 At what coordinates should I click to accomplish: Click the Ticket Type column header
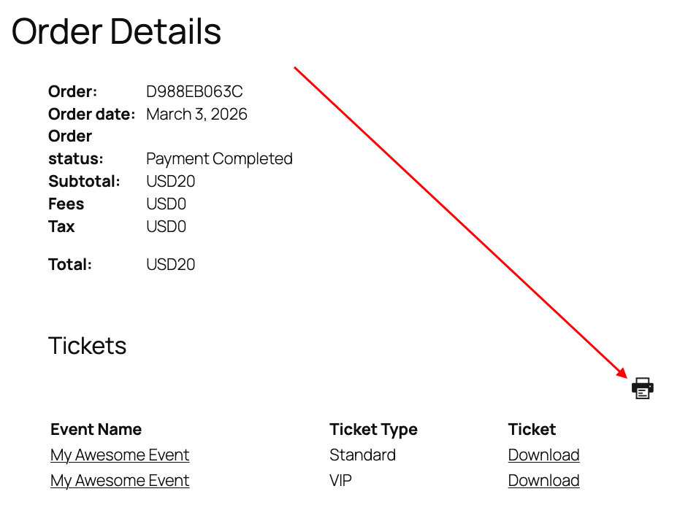[373, 429]
